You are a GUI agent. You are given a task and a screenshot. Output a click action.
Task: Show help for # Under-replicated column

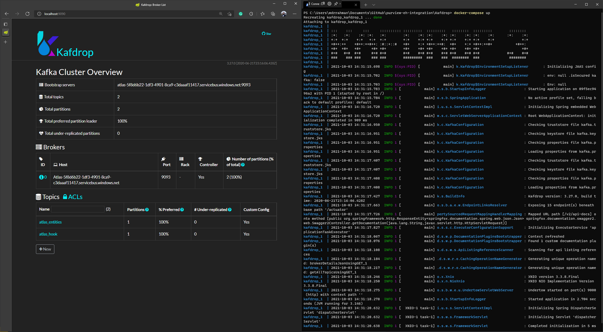click(230, 210)
